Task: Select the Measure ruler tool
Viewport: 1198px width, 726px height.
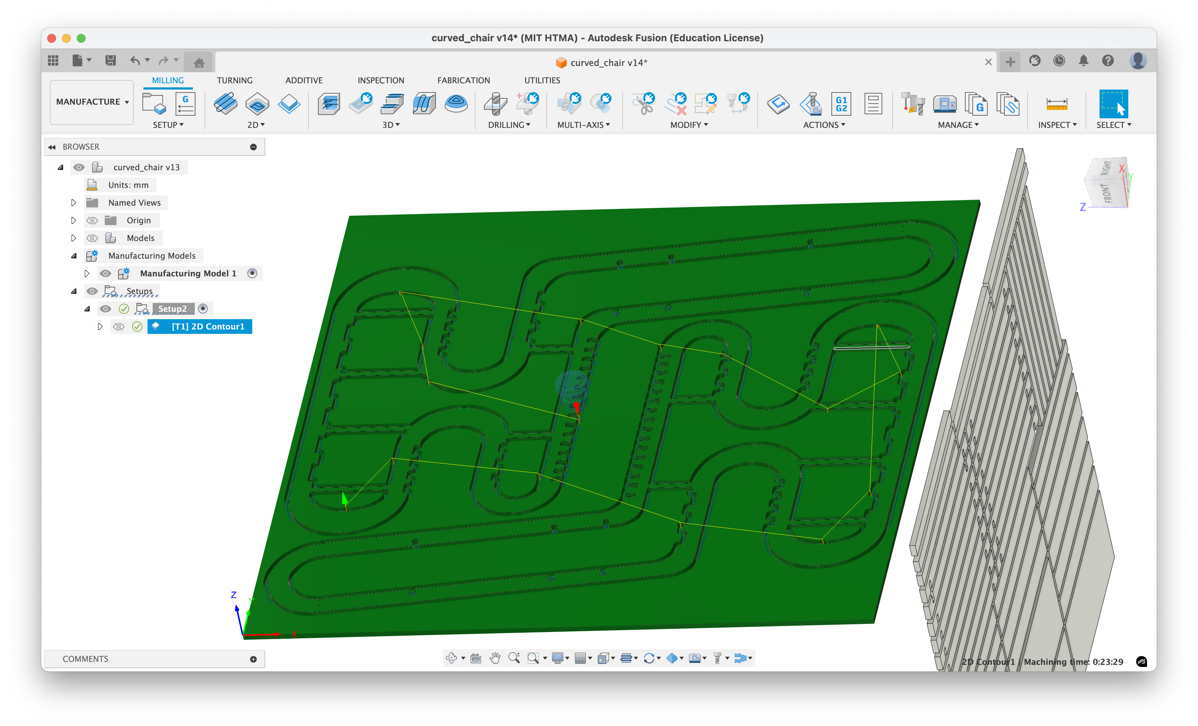Action: 1056,104
